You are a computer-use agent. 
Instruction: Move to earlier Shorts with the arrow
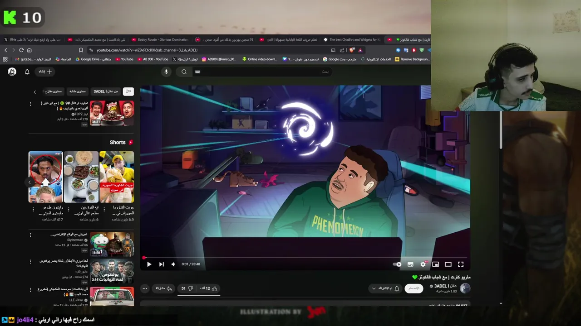point(30,182)
